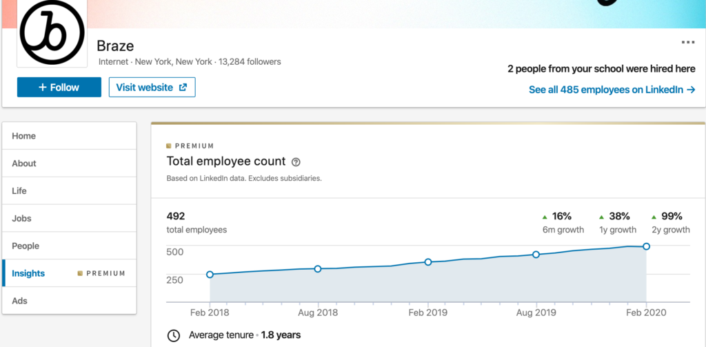Click the Braze company name heading

pyautogui.click(x=115, y=46)
